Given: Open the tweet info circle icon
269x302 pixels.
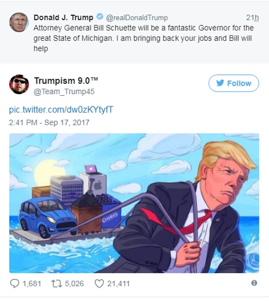Looking at the screenshot, I should coord(254,283).
